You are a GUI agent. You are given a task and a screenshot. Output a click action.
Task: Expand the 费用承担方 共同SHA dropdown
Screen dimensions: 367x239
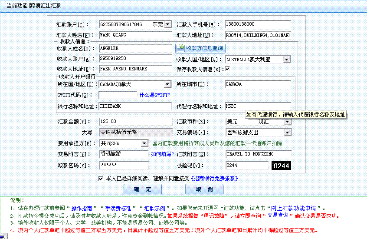click(144, 143)
